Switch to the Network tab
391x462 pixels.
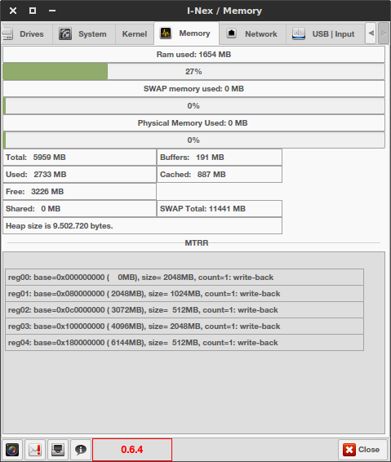[252, 34]
